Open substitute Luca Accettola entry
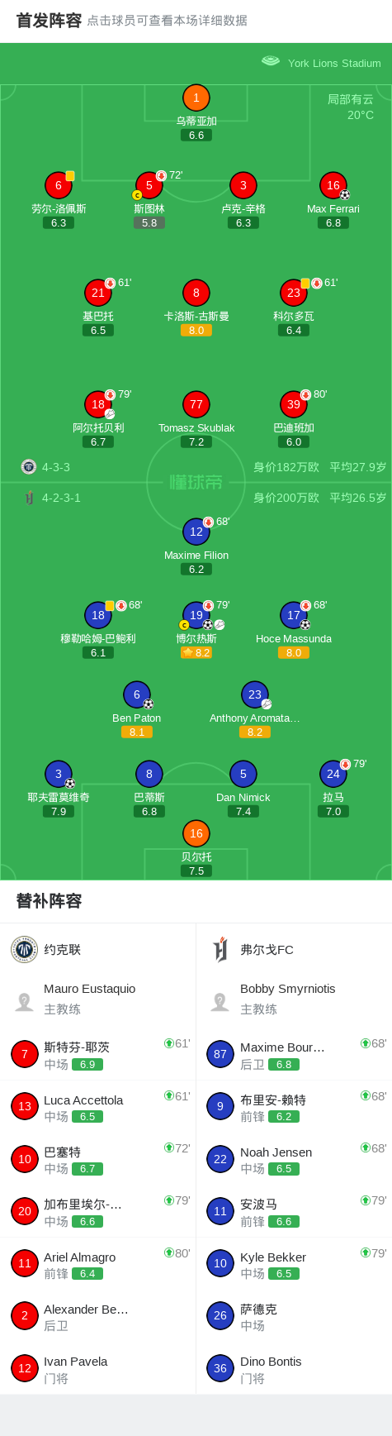392x1436 pixels. pos(97,1106)
